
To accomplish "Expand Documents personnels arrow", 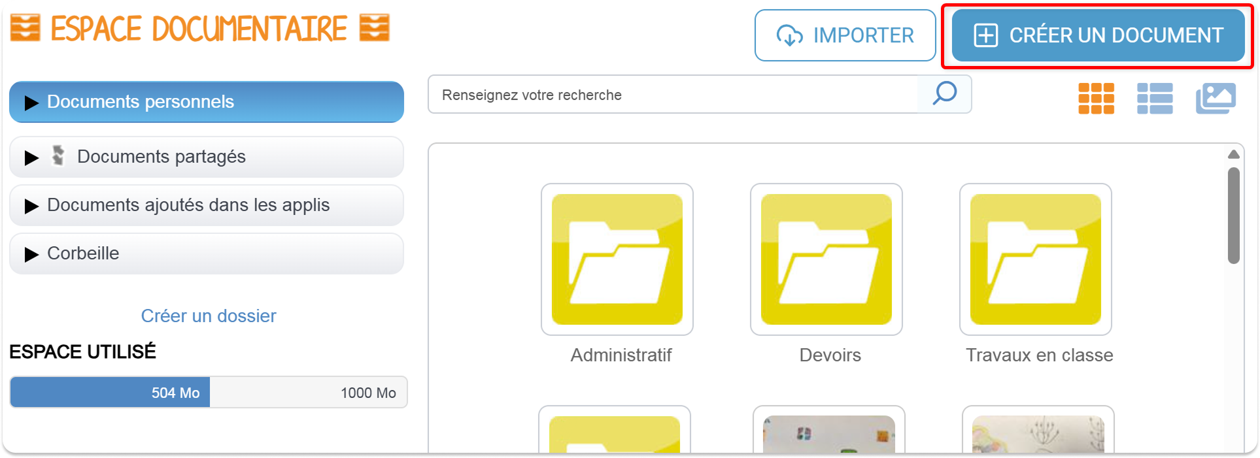I will click(x=31, y=103).
